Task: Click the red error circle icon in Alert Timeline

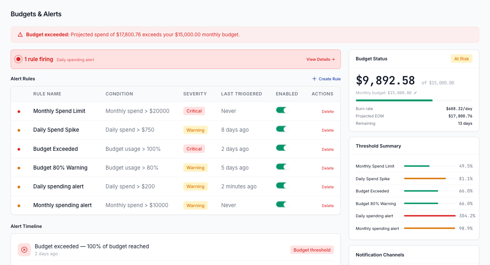Action: pyautogui.click(x=24, y=249)
